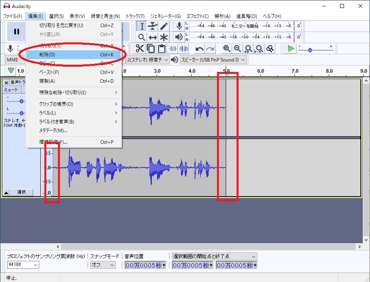Click the track Select button

(x=21, y=192)
